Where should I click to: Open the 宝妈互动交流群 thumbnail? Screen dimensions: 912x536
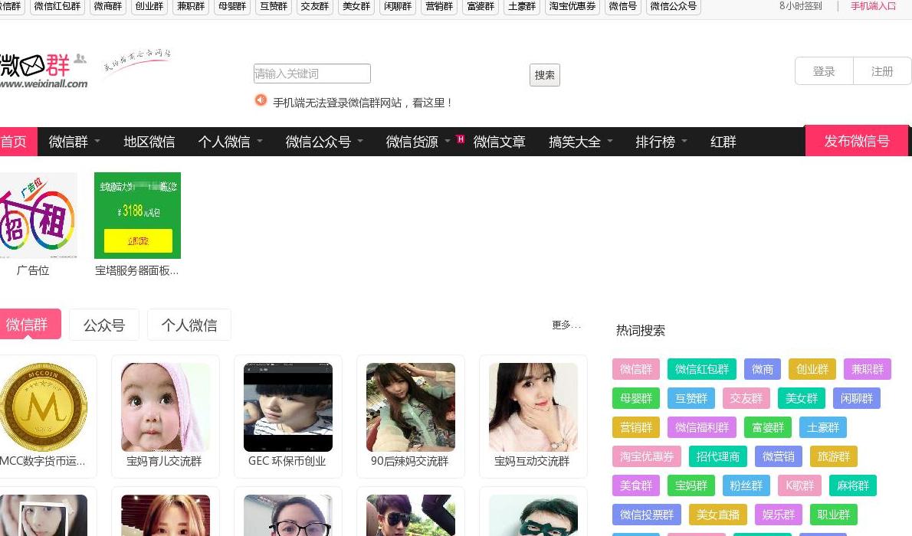click(x=533, y=407)
